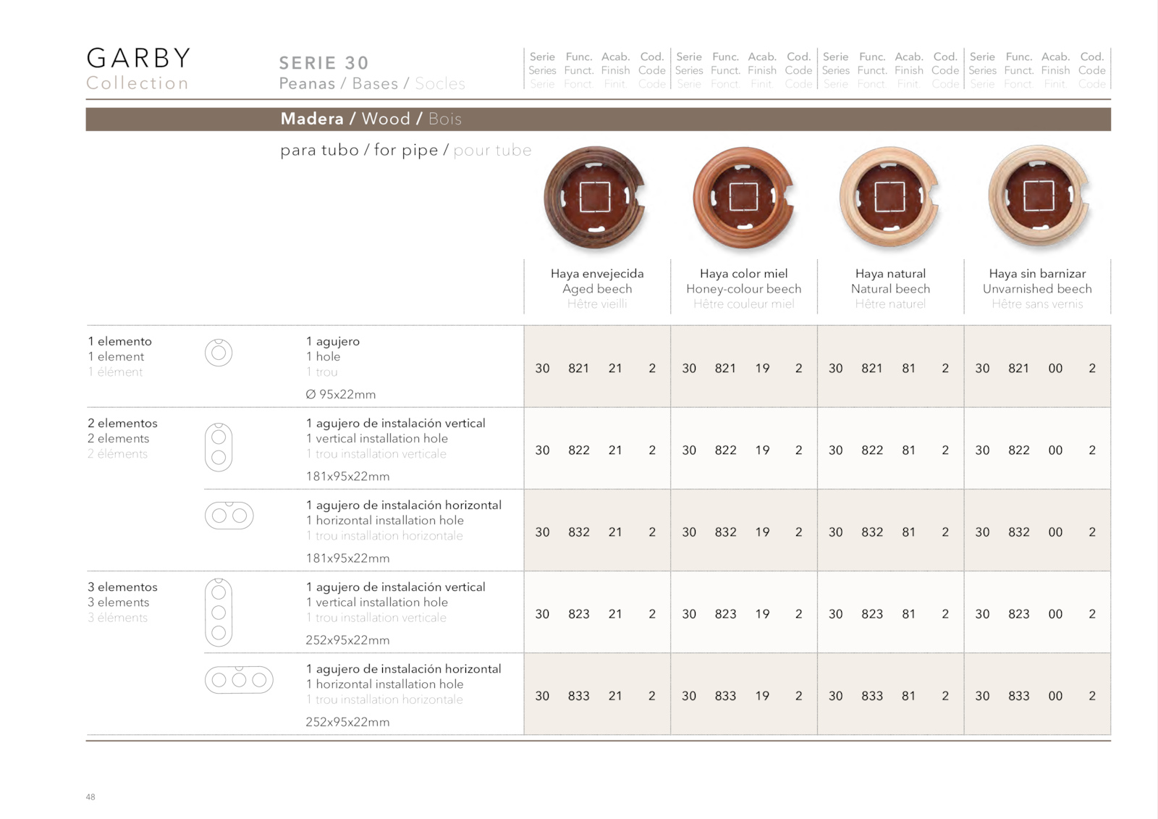Click the 1 element single-circle diagram icon

(x=219, y=353)
